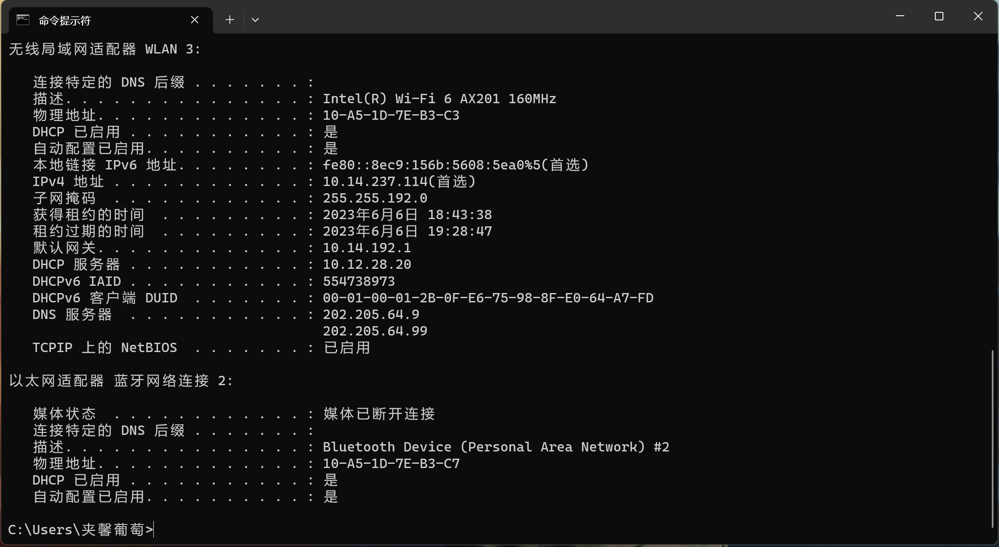The height and width of the screenshot is (547, 999).
Task: Open a new terminal tab with the plus icon
Action: coord(229,20)
